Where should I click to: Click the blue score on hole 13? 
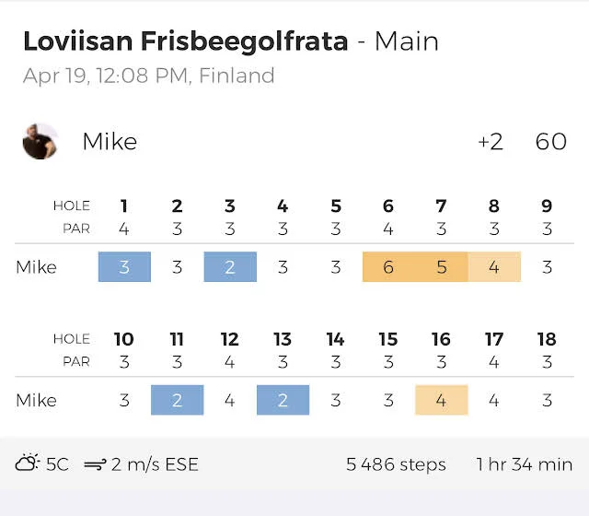tap(283, 400)
